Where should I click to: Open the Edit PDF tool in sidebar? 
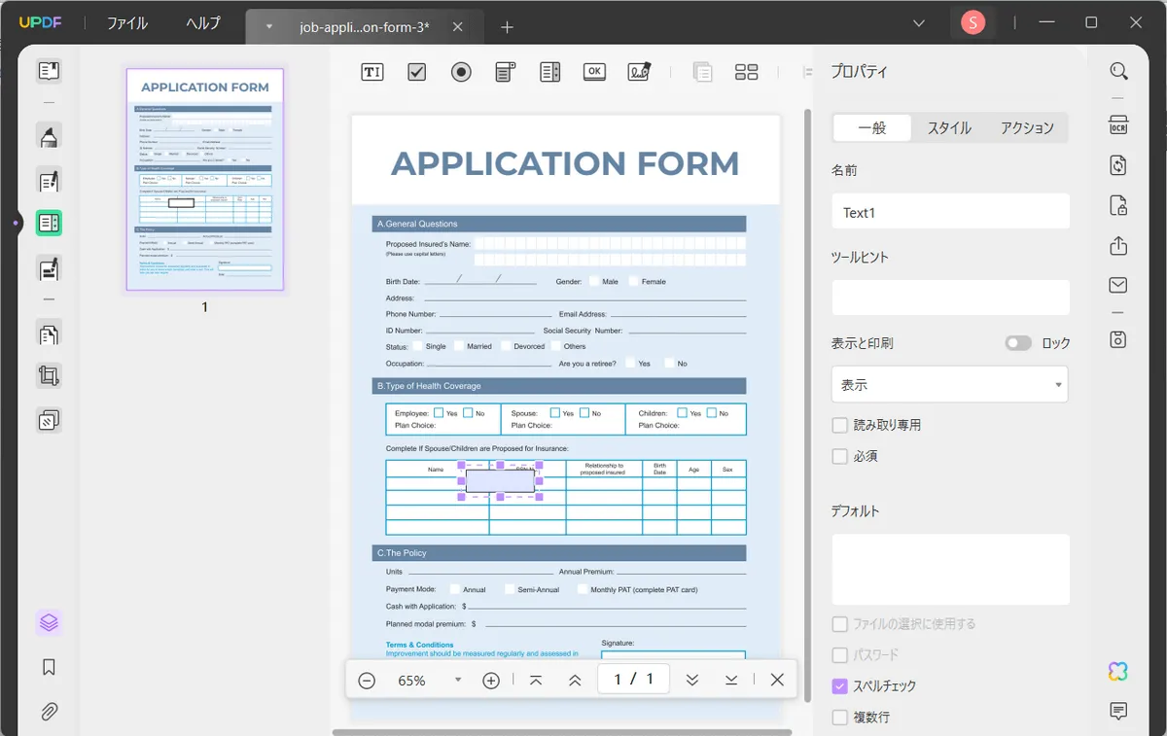[49, 180]
